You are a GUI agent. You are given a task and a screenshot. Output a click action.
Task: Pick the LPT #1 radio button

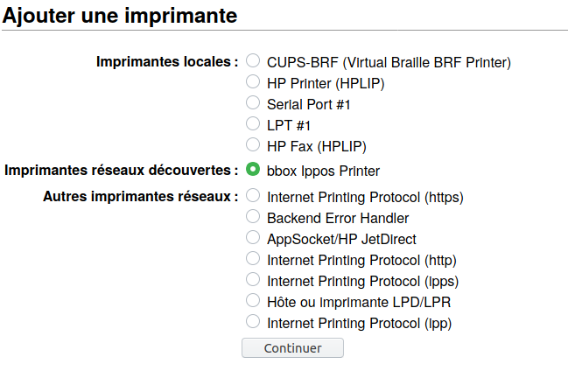253,124
